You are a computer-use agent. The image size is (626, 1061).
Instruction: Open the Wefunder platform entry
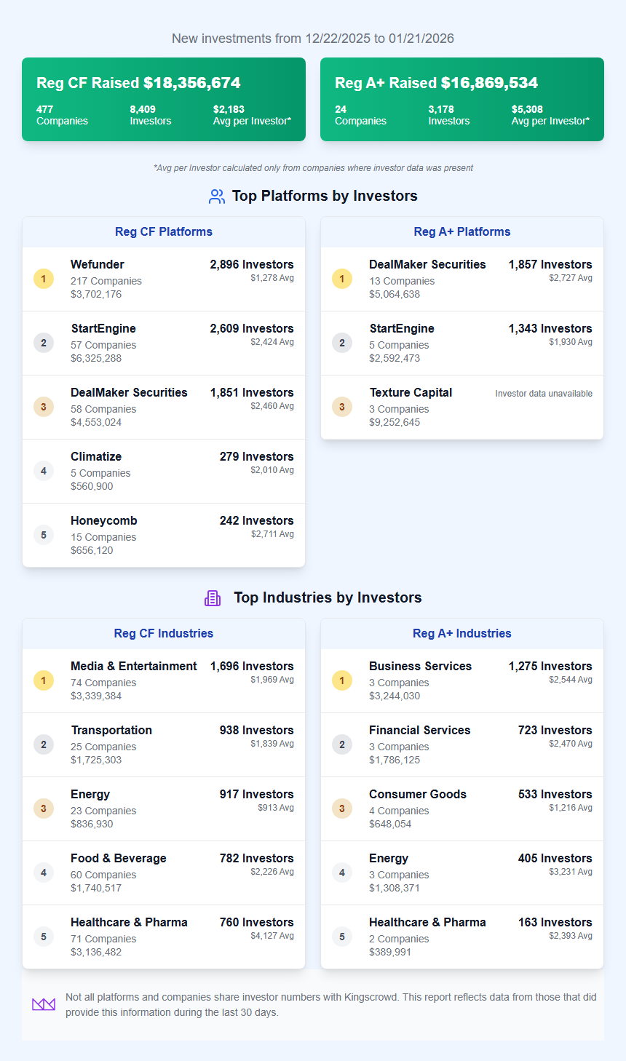tap(98, 265)
